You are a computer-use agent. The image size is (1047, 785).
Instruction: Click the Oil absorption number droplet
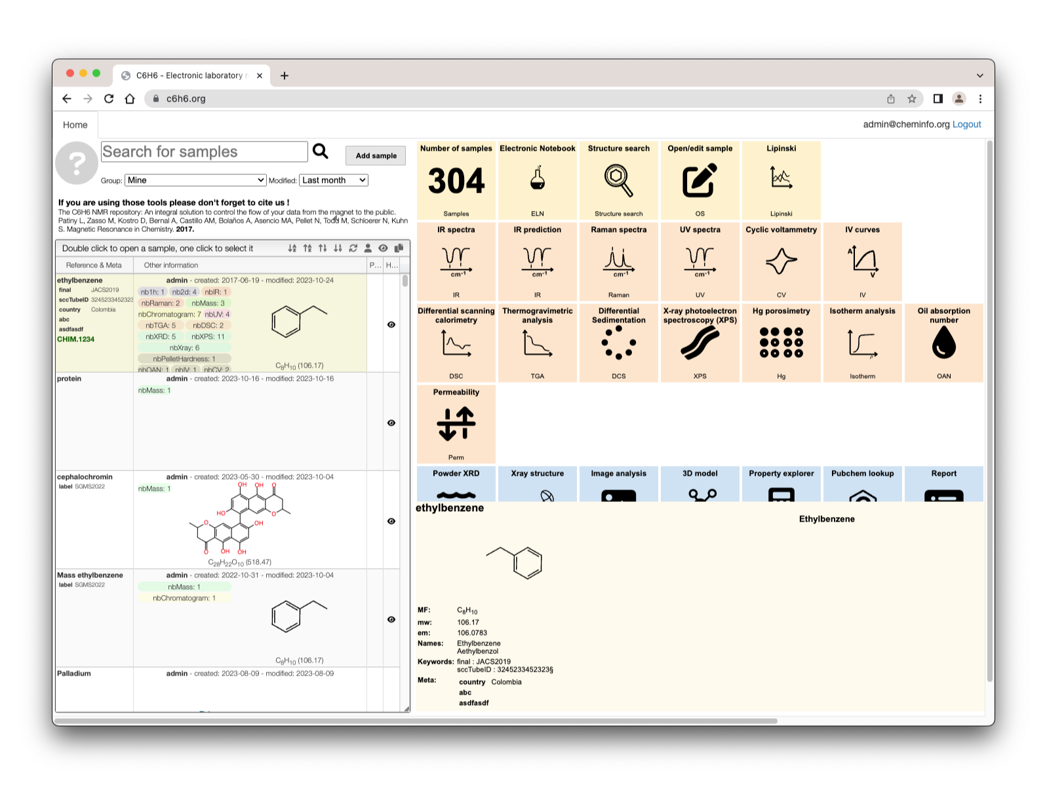click(943, 343)
